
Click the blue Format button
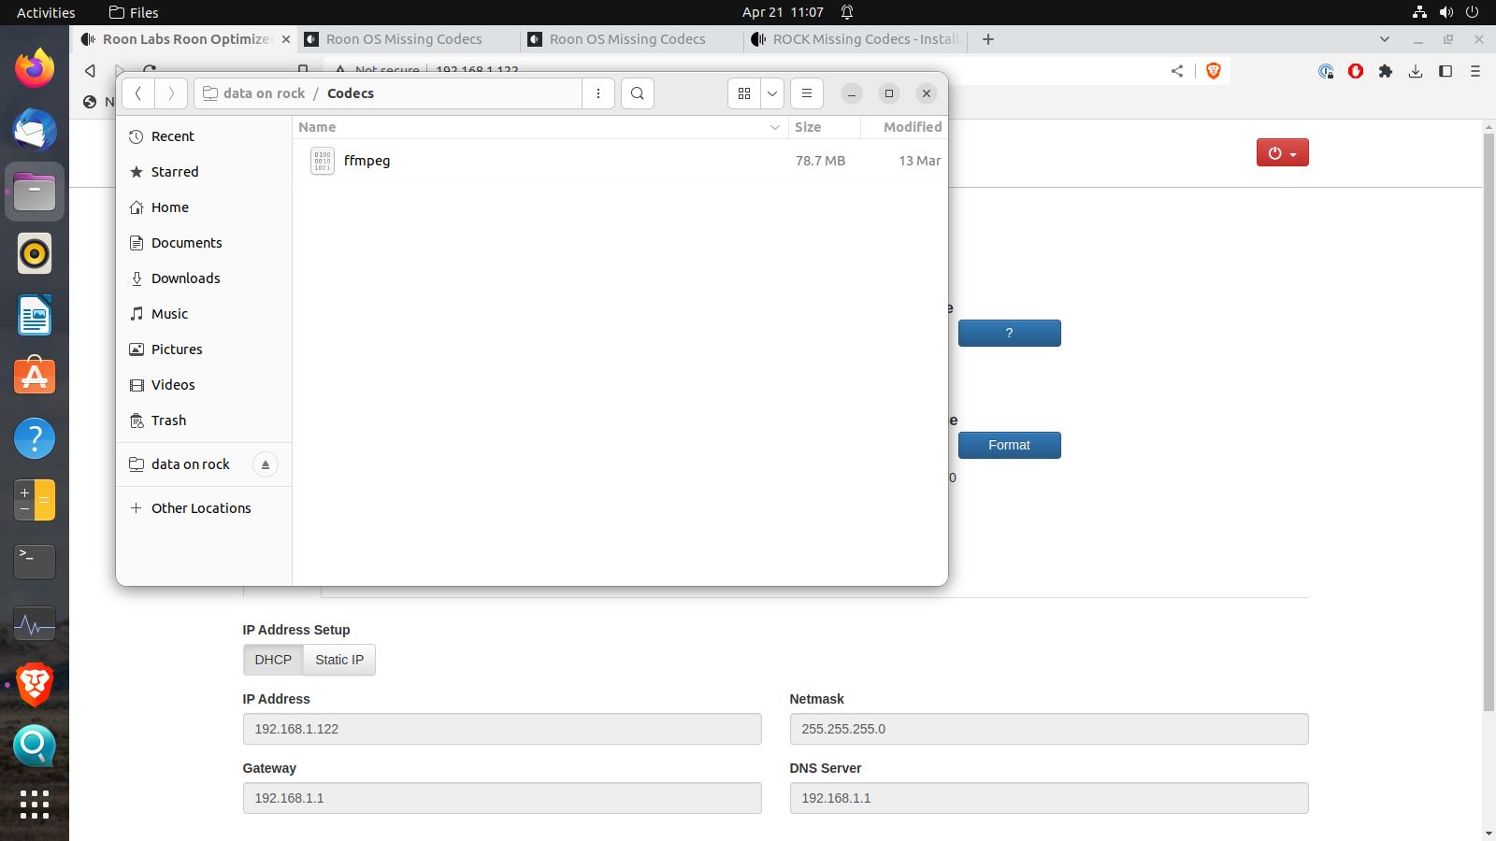1009,446
